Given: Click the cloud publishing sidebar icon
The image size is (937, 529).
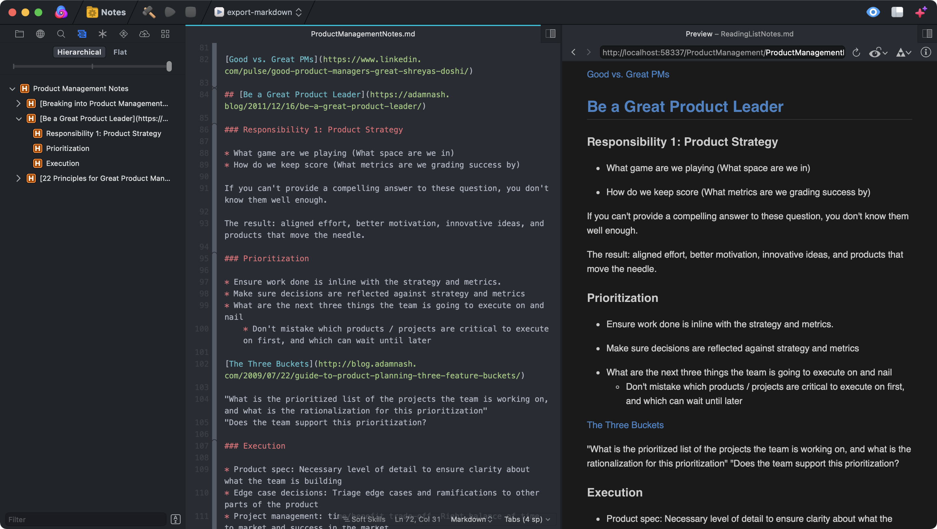Looking at the screenshot, I should point(144,34).
